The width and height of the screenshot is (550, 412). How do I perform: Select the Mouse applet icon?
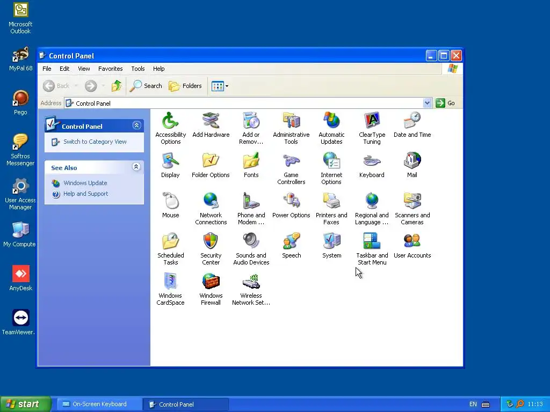[170, 205]
